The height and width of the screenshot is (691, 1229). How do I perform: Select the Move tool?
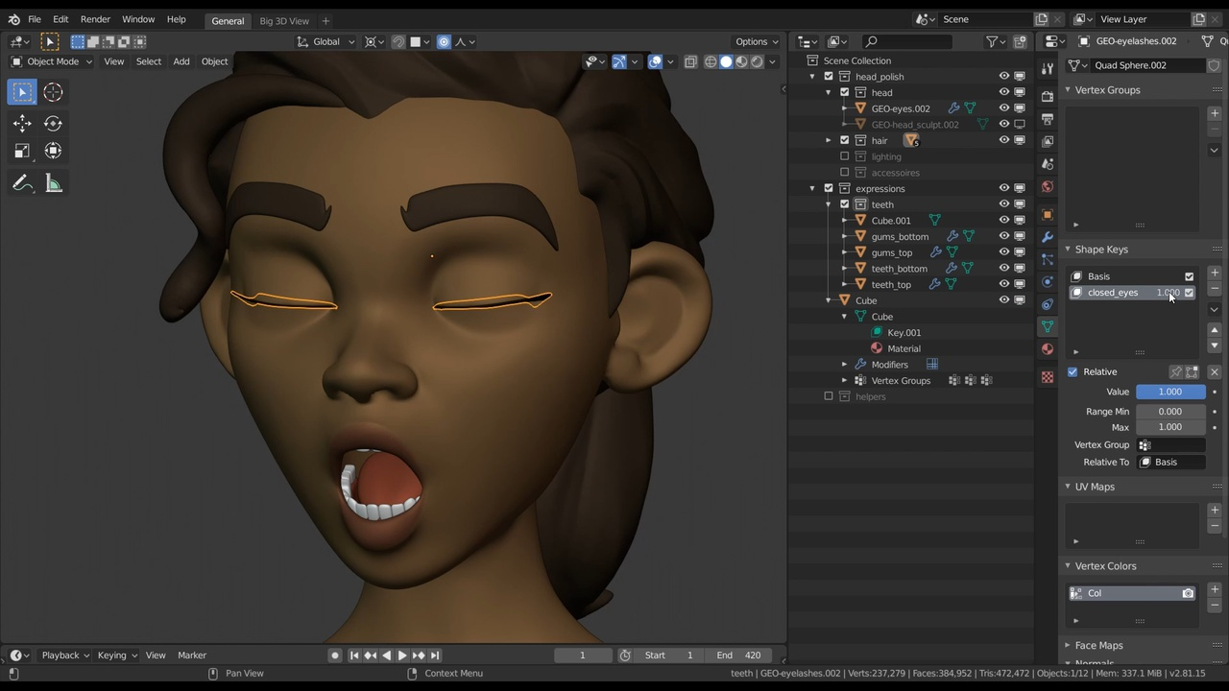pos(22,123)
